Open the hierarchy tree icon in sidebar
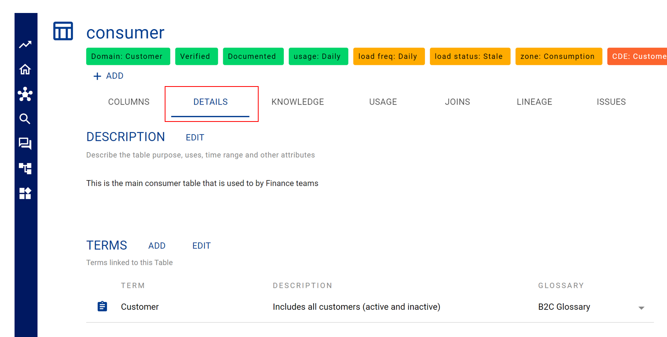Viewport: 667px width, 337px height. (25, 168)
